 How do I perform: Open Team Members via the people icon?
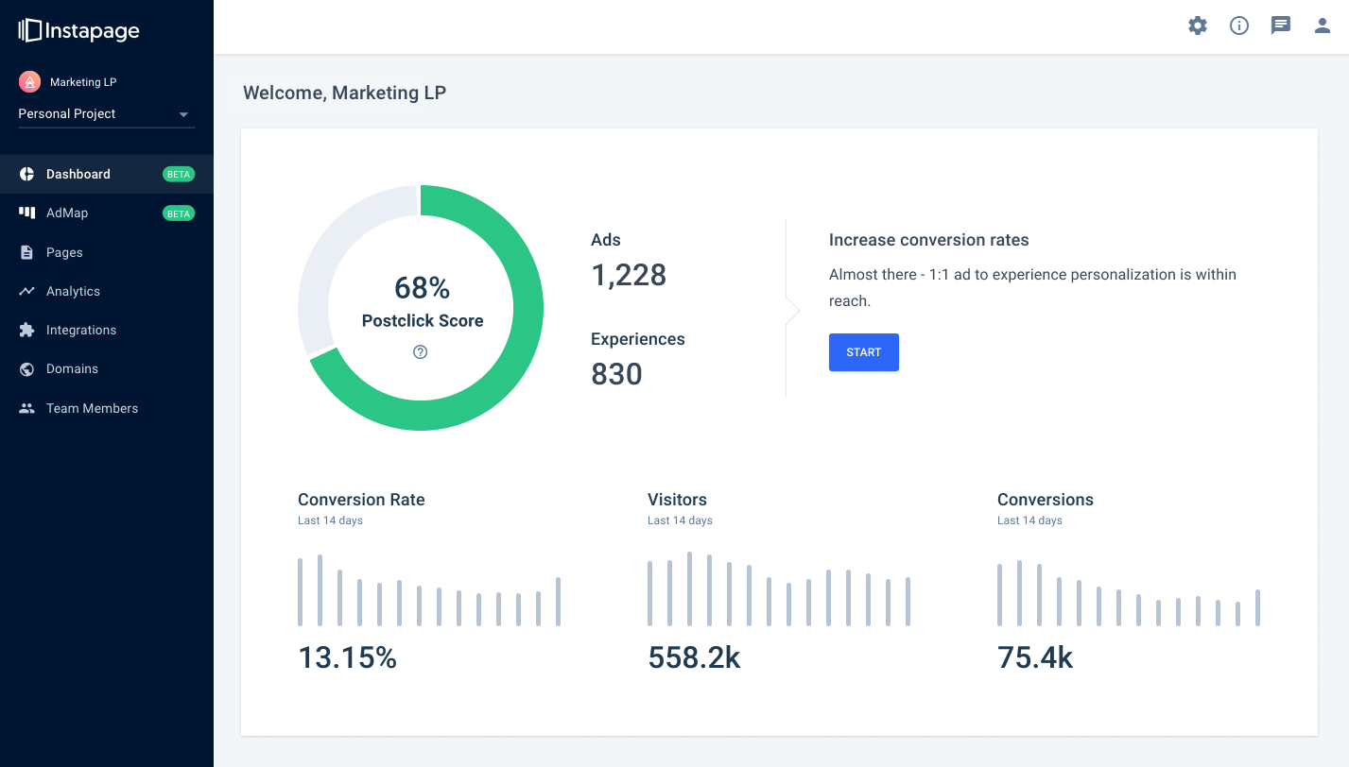click(x=27, y=407)
